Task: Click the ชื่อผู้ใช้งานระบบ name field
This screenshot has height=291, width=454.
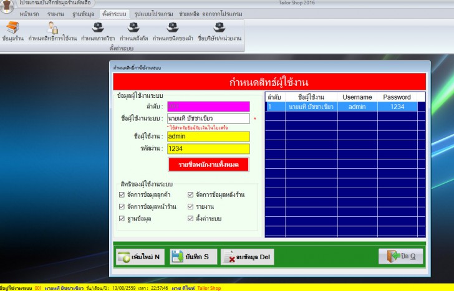Action: click(x=208, y=118)
